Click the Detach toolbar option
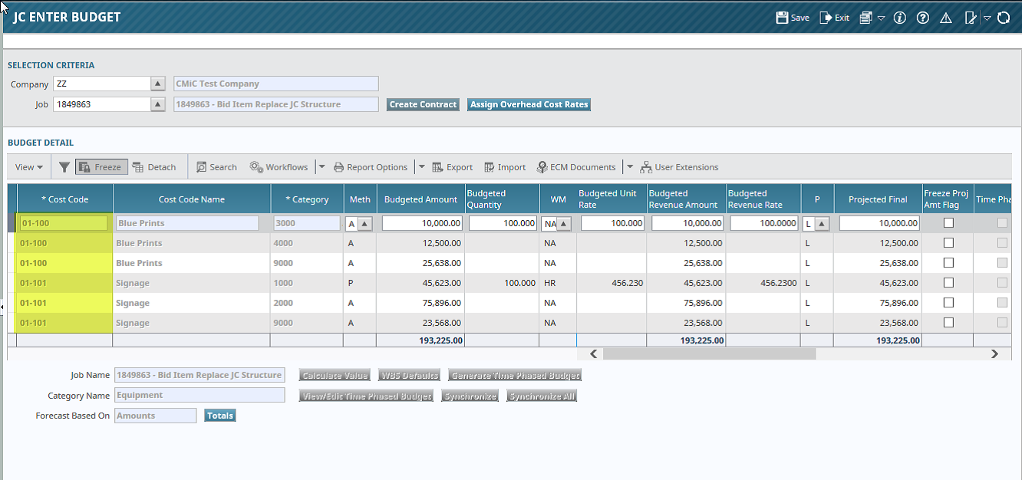The image size is (1022, 480). point(155,166)
